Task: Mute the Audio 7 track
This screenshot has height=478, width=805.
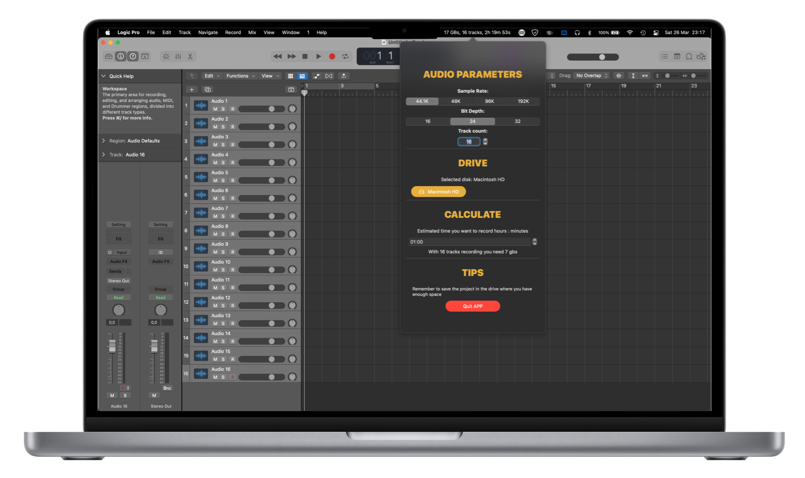Action: tap(215, 216)
